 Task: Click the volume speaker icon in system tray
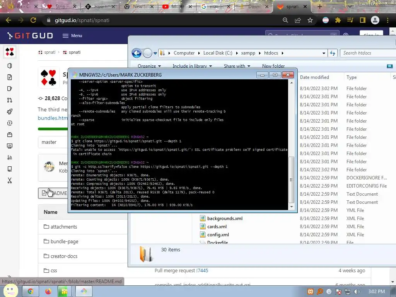[x=357, y=292]
